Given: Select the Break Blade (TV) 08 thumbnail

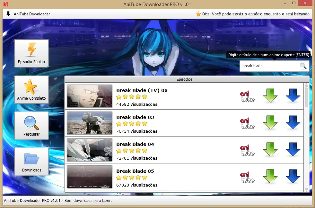Looking at the screenshot, I should 90,96.
